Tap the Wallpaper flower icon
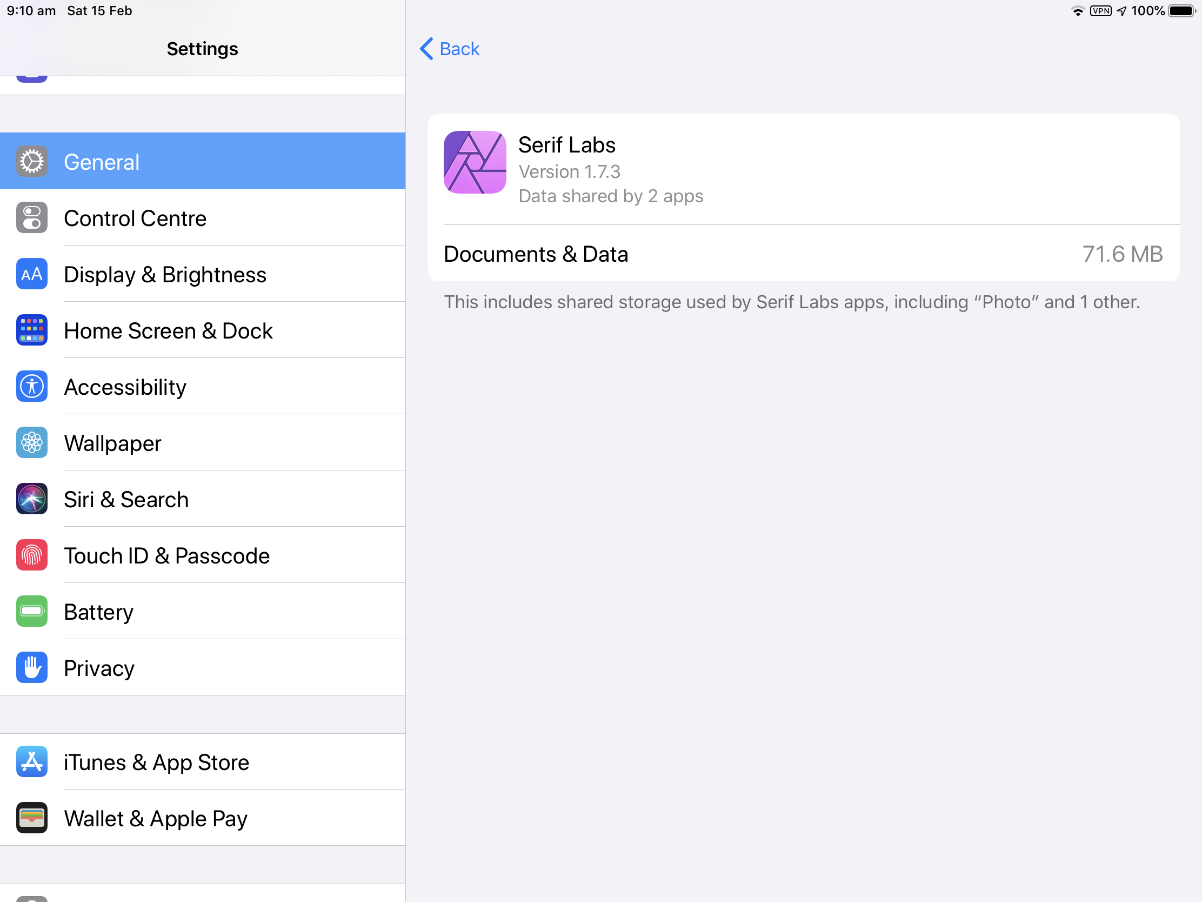Image resolution: width=1202 pixels, height=902 pixels. point(31,442)
